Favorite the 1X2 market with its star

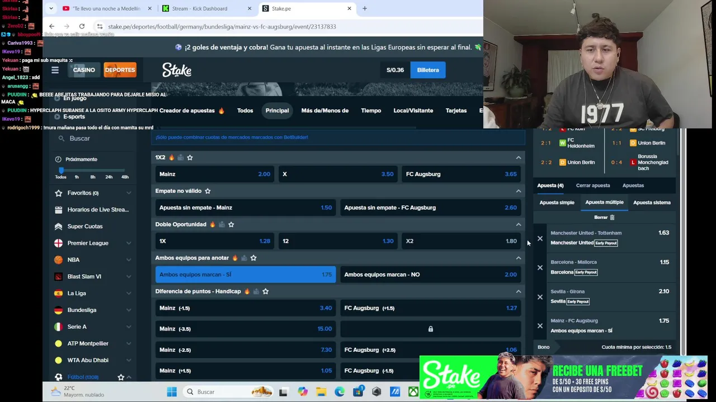pos(190,157)
